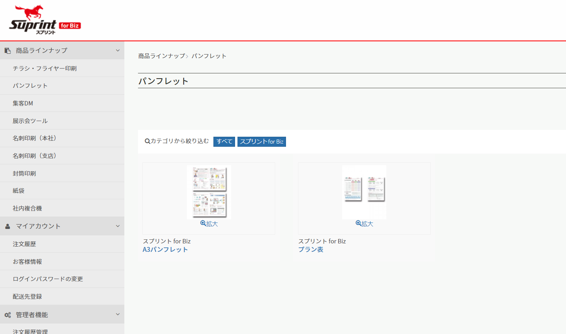Screen dimensions: 566x334
Task: Filter by スプリントfor Biz category button
Action: [x=262, y=142]
